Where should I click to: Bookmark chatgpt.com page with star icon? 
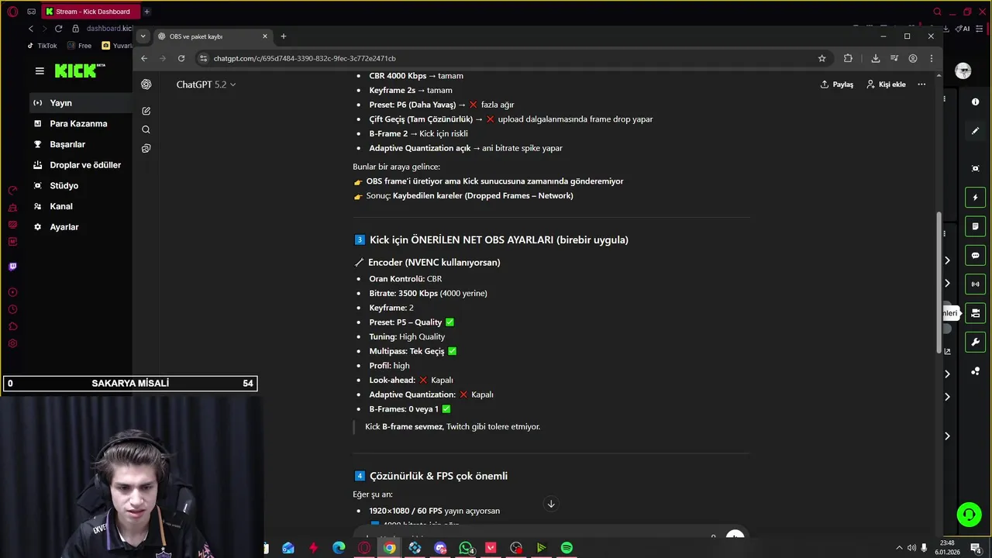(821, 58)
